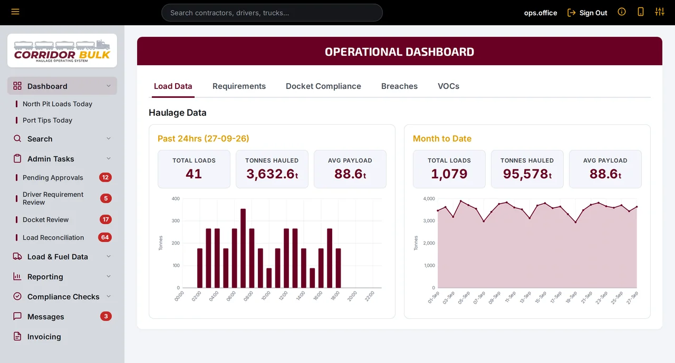675x363 pixels.
Task: Click the Search magnifier icon in sidebar
Action: pyautogui.click(x=17, y=138)
